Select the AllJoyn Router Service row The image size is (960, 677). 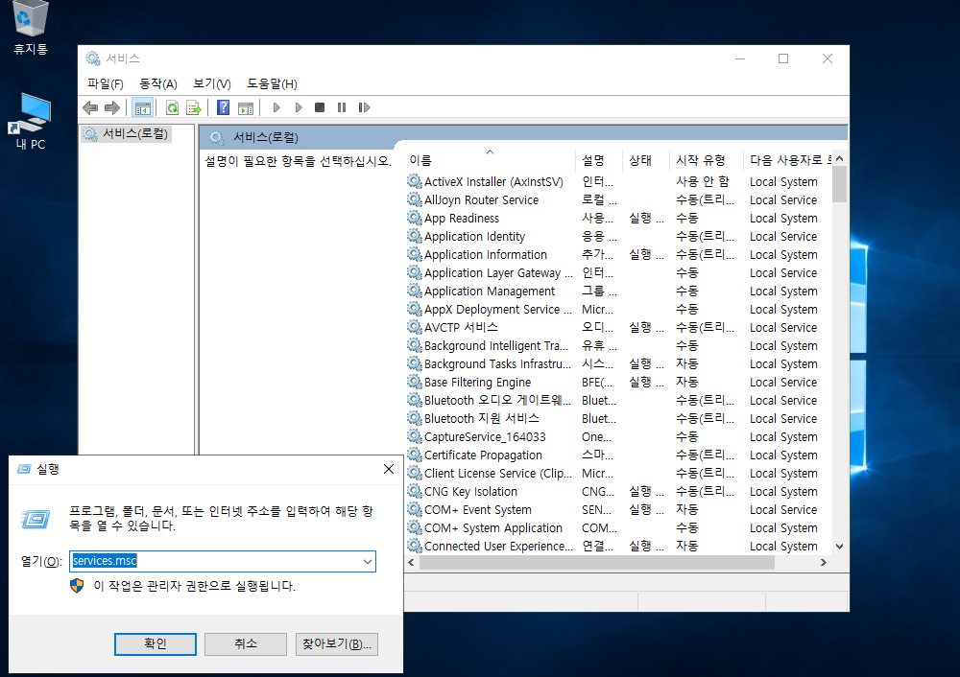click(x=618, y=200)
